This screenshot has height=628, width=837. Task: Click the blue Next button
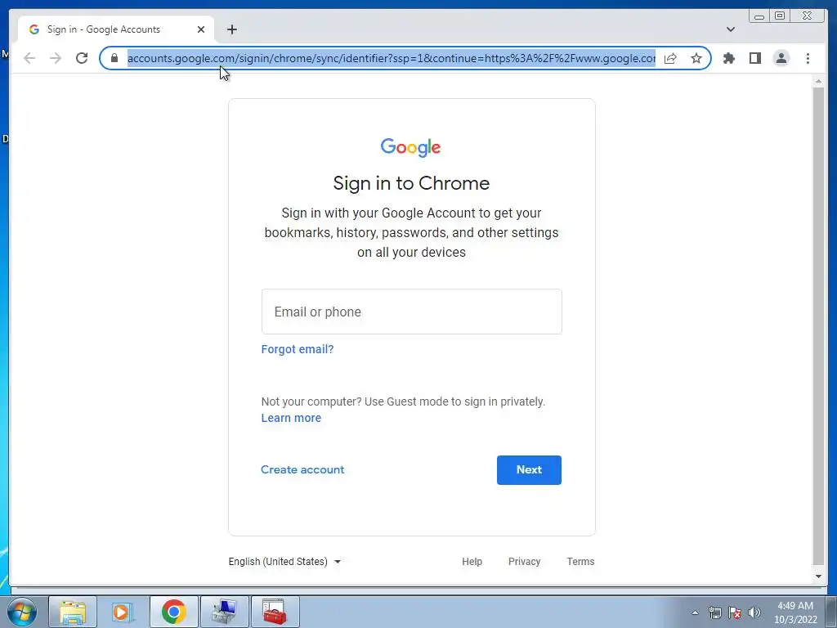(529, 470)
